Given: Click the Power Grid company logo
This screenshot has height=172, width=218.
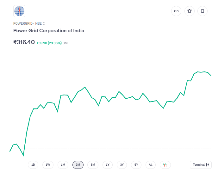Looking at the screenshot, I should point(19,11).
